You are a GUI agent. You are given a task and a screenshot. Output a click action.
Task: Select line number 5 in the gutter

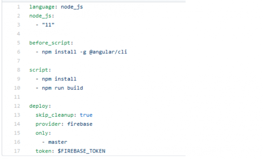(18, 43)
